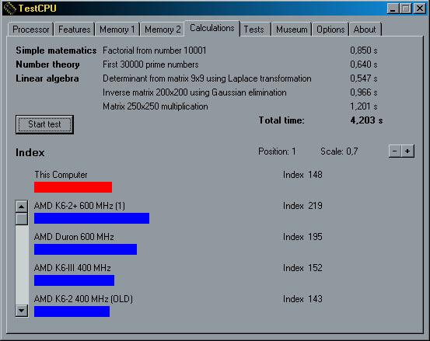This screenshot has width=430, height=341.
Task: Decrease scale with the minus button
Action: click(x=395, y=151)
